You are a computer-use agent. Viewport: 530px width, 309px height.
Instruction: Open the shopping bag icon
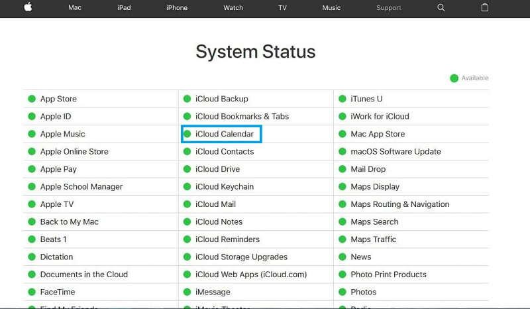tap(485, 7)
